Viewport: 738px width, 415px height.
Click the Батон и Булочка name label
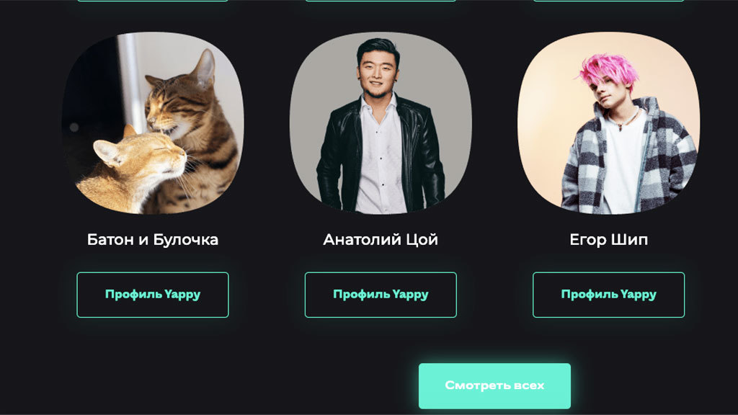(153, 239)
